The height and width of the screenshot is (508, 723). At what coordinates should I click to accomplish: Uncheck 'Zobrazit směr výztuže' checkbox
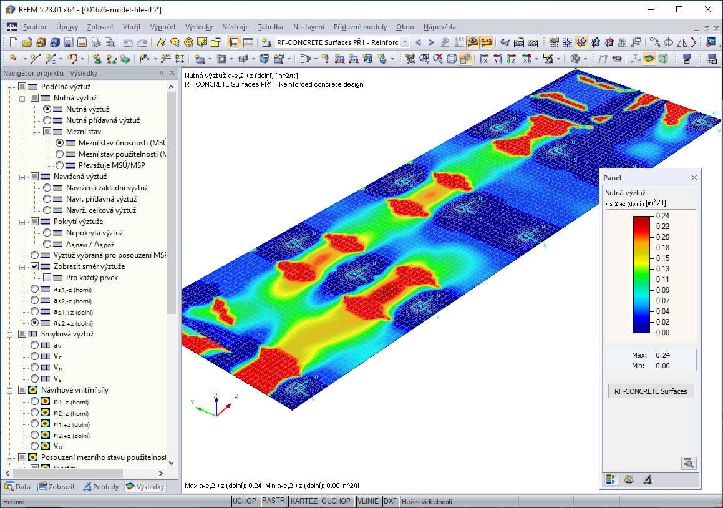(34, 266)
